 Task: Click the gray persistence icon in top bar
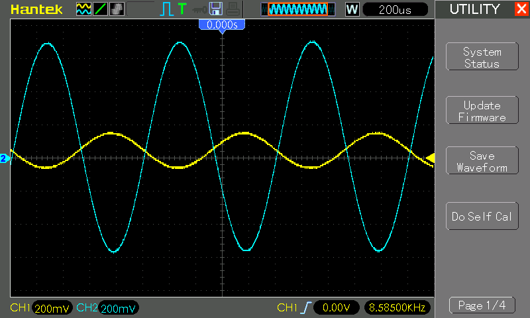(x=117, y=9)
